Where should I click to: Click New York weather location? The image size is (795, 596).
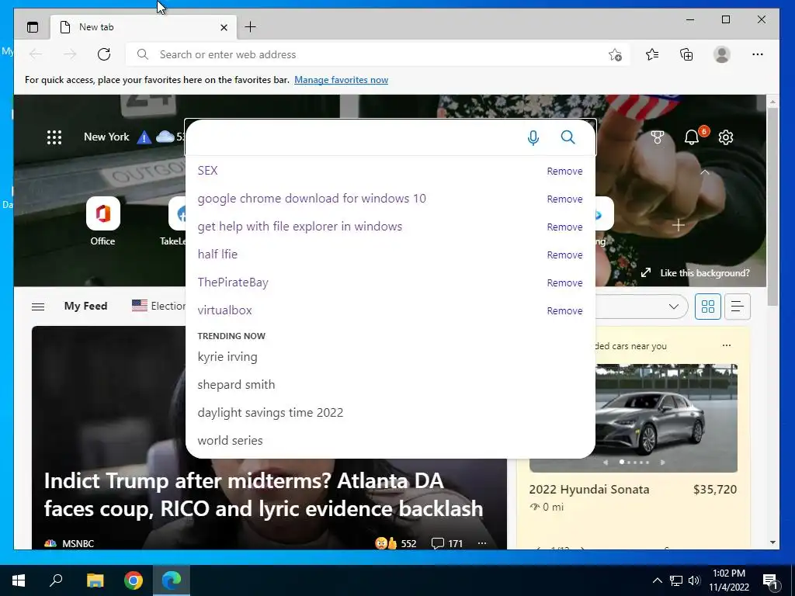pyautogui.click(x=106, y=137)
